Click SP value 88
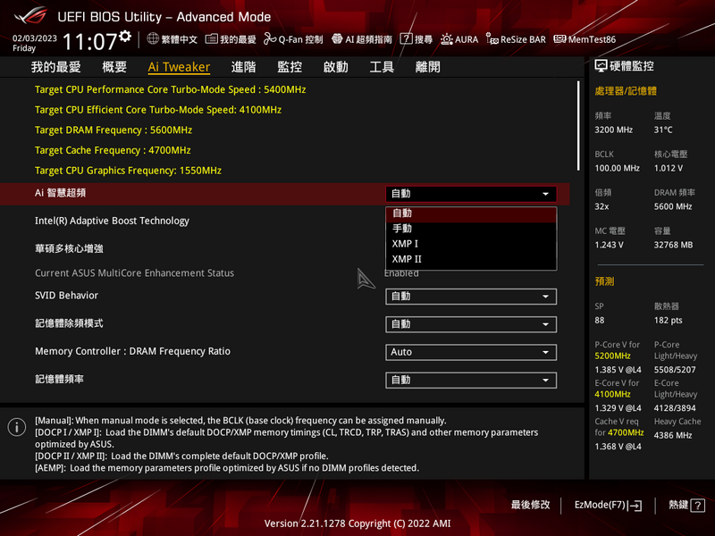The image size is (715, 536). click(599, 320)
